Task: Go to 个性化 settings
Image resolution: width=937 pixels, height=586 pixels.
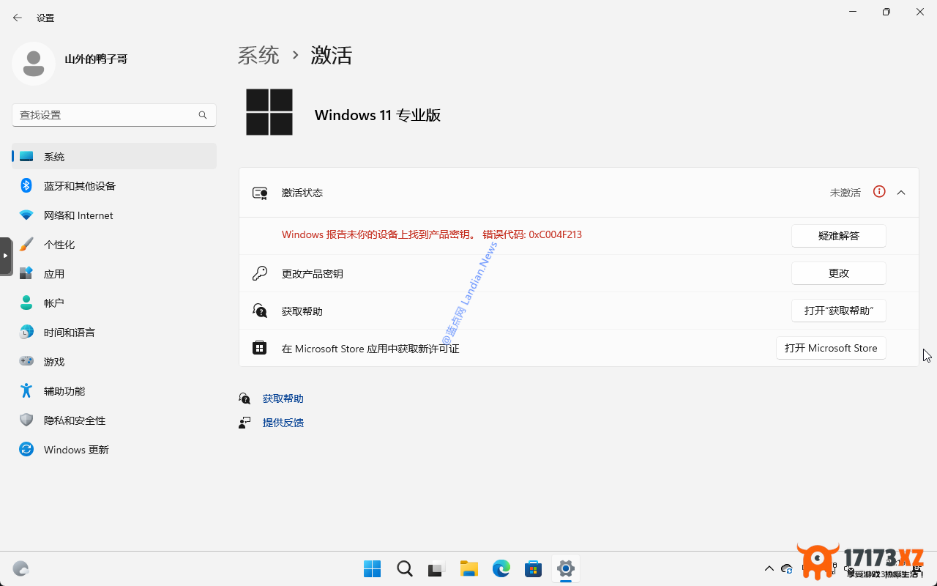Action: click(x=114, y=245)
